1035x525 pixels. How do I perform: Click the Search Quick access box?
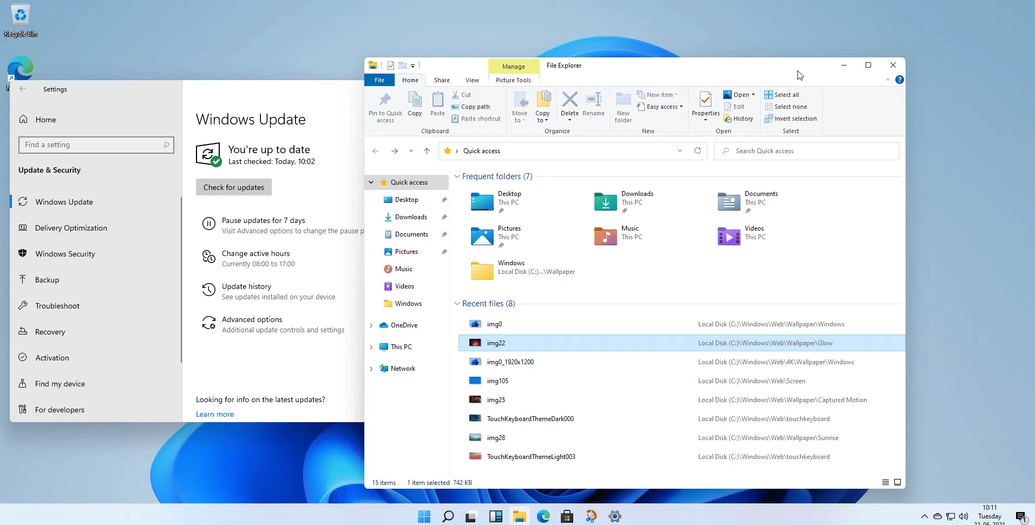pos(807,151)
